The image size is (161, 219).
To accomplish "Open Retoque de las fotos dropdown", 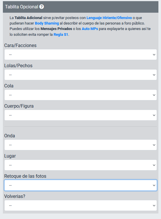I will tap(81, 185).
